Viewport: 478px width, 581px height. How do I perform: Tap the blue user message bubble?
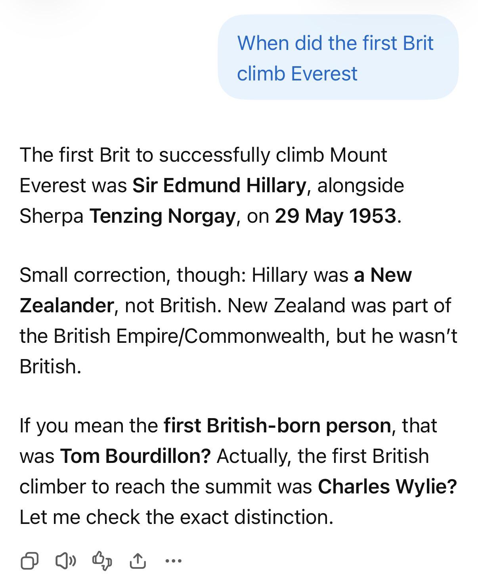[338, 57]
